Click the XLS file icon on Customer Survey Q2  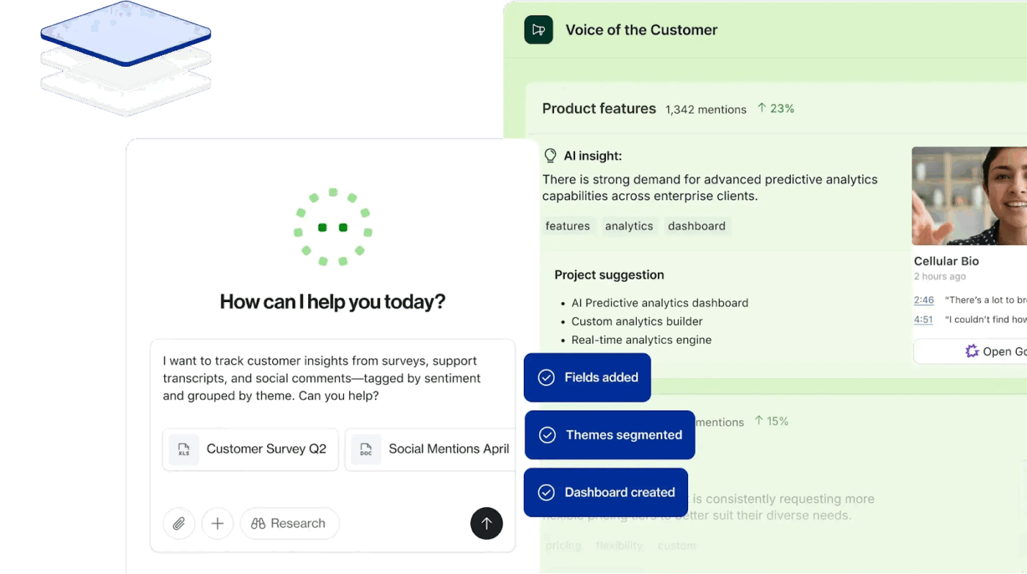183,449
